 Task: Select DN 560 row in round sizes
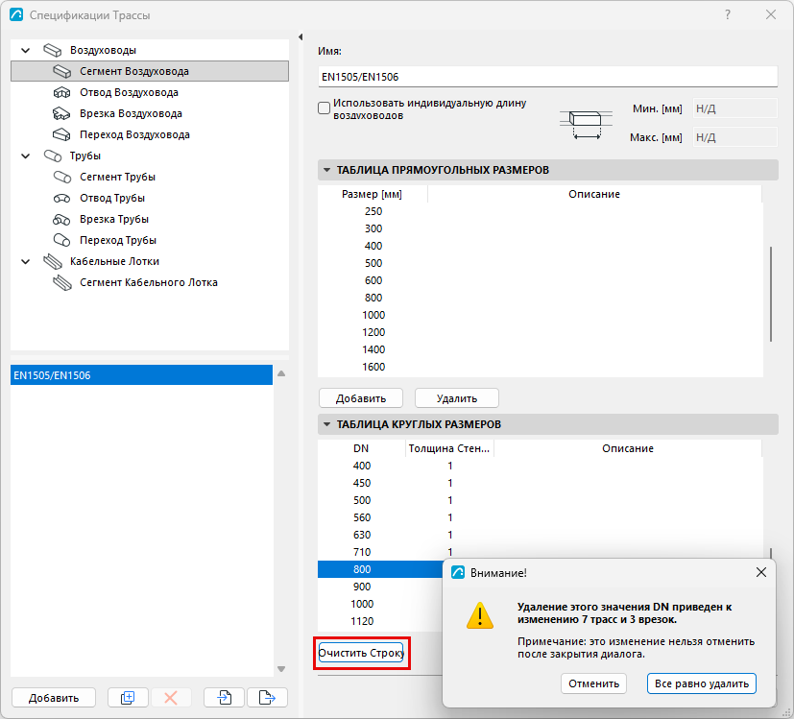pyautogui.click(x=540, y=517)
